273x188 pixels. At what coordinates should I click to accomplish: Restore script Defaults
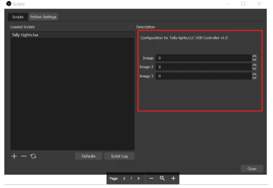89,156
